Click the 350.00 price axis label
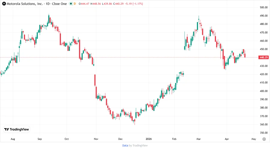 (264, 133)
